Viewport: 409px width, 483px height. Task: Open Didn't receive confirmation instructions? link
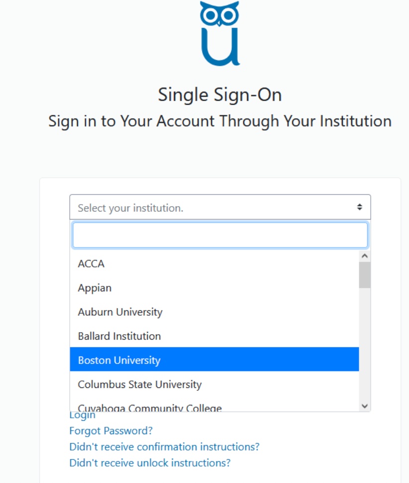coord(164,447)
